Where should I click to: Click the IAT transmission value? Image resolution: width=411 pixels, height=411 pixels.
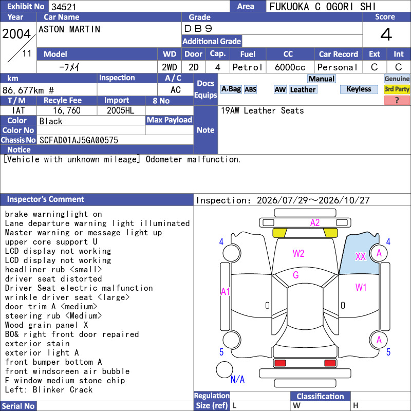18,110
